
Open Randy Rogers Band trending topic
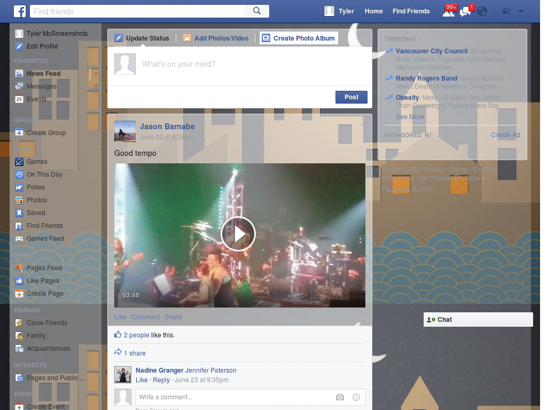[x=426, y=78]
